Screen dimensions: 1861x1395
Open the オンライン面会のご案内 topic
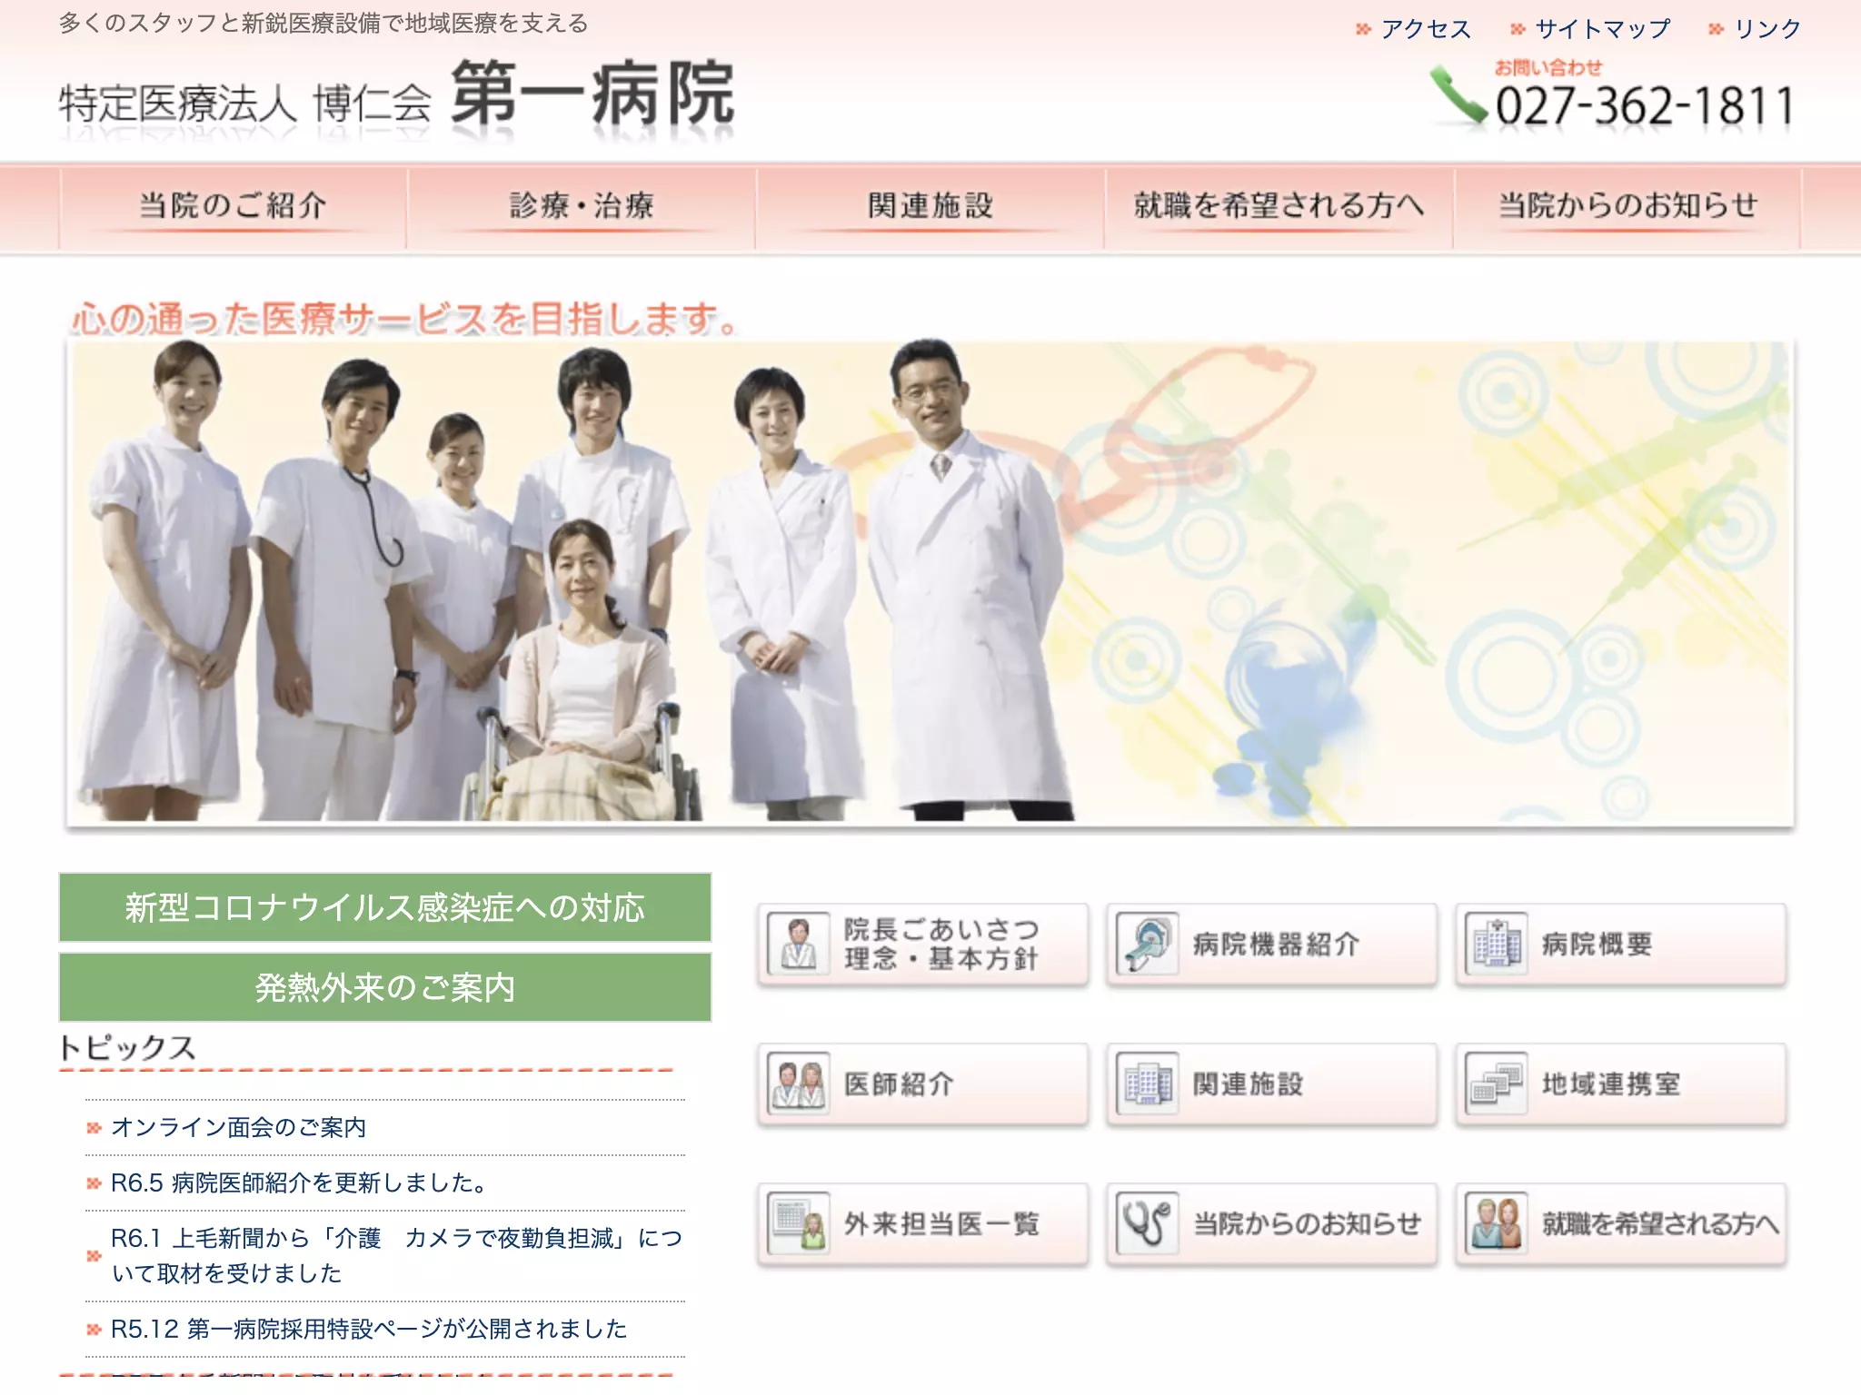(x=238, y=1128)
